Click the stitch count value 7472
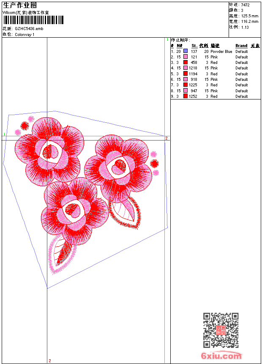 point(245,5)
